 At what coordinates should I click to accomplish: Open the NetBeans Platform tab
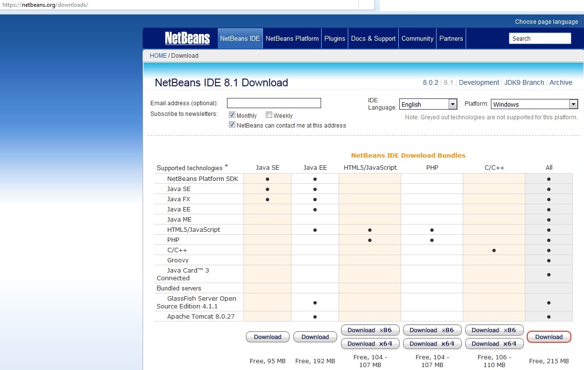[292, 38]
